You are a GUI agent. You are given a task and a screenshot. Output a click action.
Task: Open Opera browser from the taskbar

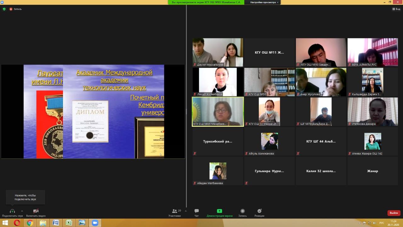pos(17,223)
